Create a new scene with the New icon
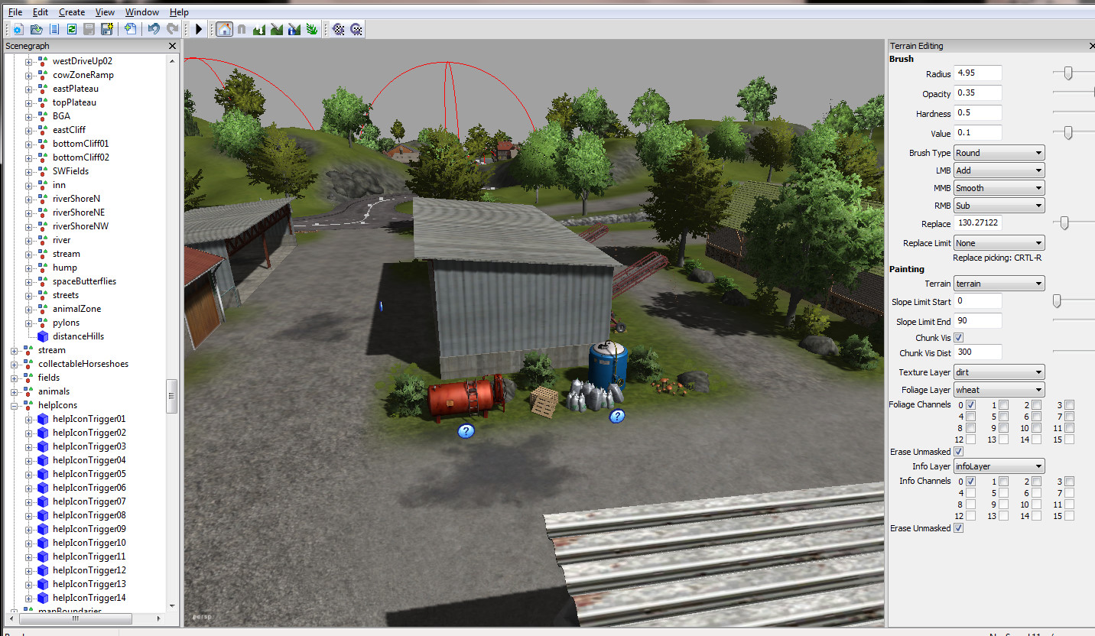Screen dimensions: 1095x636 click(x=18, y=29)
